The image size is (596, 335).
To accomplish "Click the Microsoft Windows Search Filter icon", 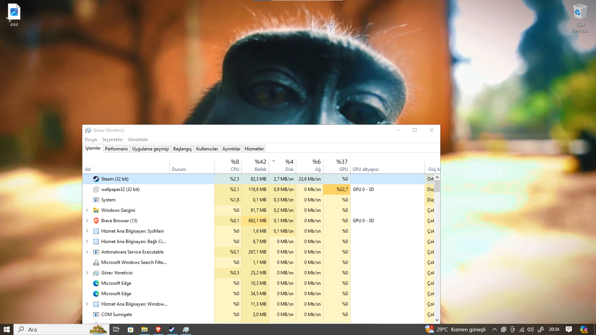I will coord(96,262).
